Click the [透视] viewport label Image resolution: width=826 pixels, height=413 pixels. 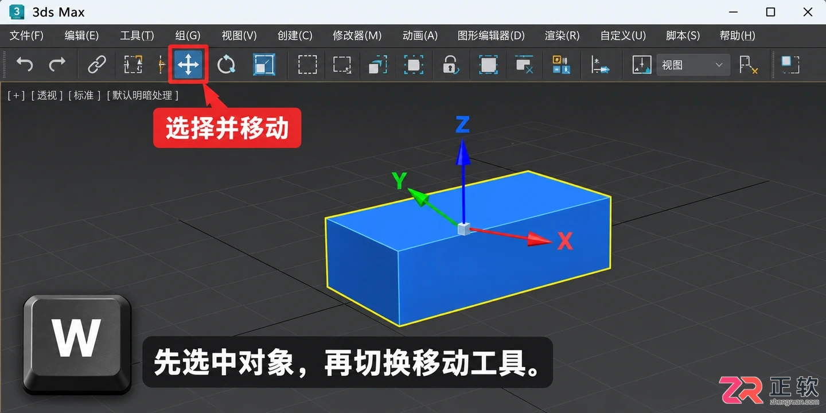click(x=47, y=95)
